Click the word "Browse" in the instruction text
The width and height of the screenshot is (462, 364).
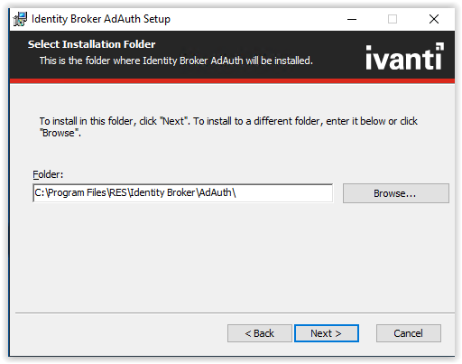coord(59,133)
